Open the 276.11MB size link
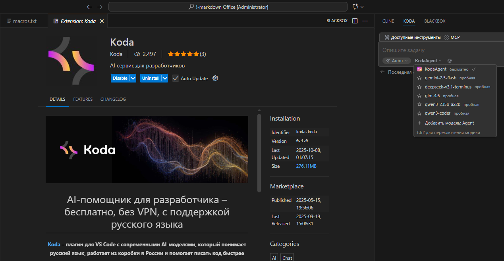504x261 pixels. [x=306, y=166]
